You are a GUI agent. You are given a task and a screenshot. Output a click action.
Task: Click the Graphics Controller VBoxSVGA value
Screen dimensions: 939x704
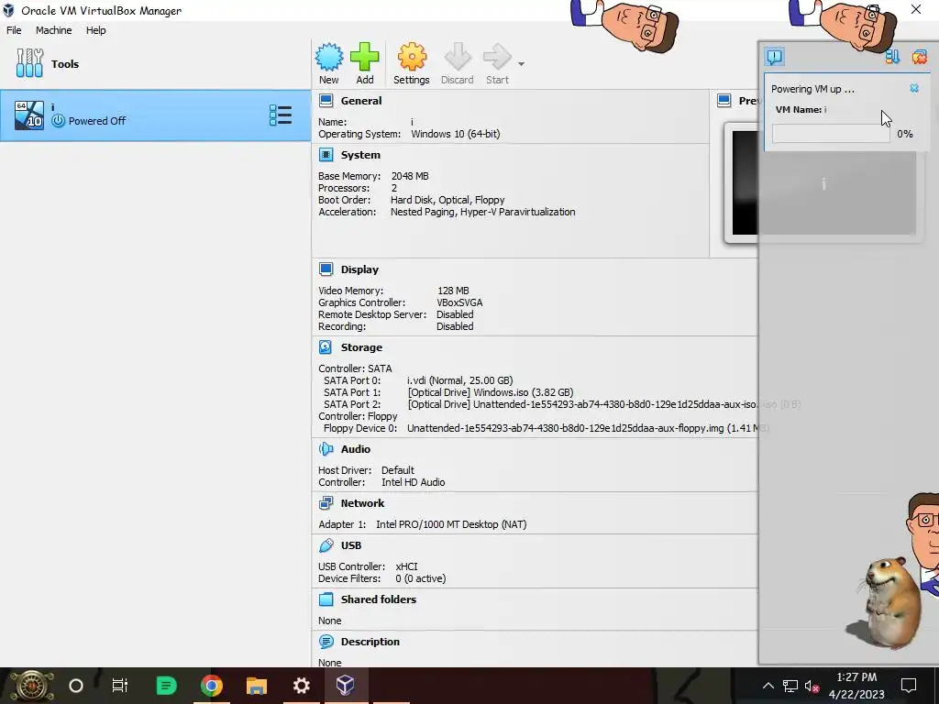coord(459,302)
